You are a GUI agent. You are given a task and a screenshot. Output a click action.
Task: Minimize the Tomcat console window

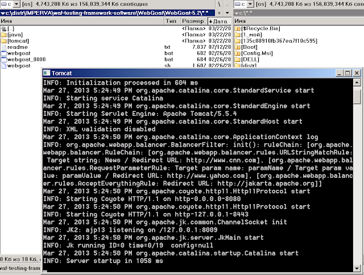click(x=340, y=73)
